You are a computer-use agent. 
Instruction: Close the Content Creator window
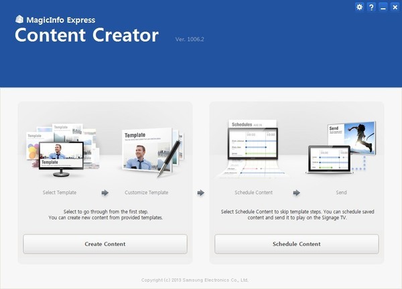coord(394,7)
